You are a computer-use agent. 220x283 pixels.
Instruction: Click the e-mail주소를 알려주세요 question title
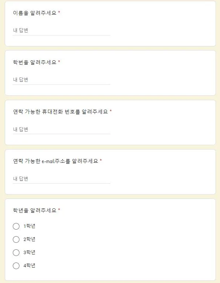(x=55, y=161)
